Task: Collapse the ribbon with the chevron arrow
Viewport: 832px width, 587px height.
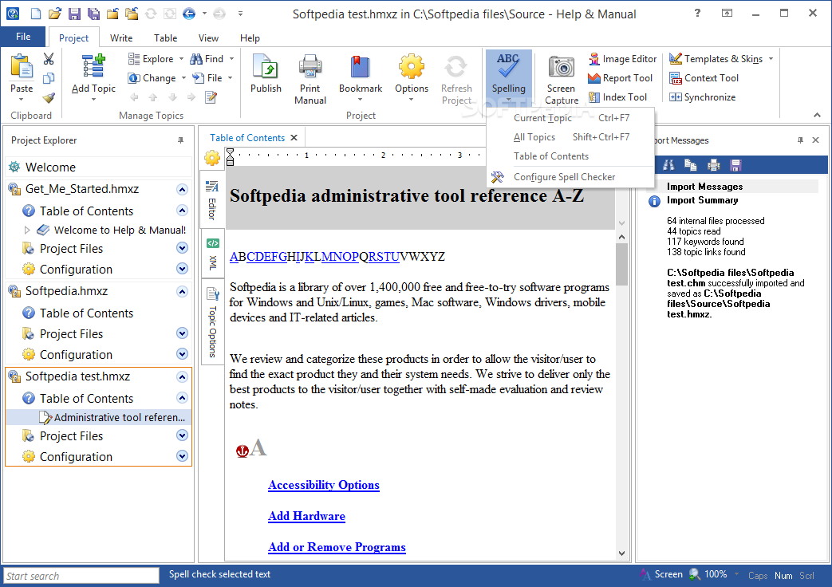Action: point(817,115)
